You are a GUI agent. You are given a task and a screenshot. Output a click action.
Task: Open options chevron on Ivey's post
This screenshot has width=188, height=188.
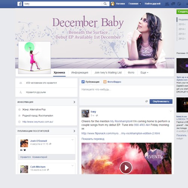click(x=171, y=111)
